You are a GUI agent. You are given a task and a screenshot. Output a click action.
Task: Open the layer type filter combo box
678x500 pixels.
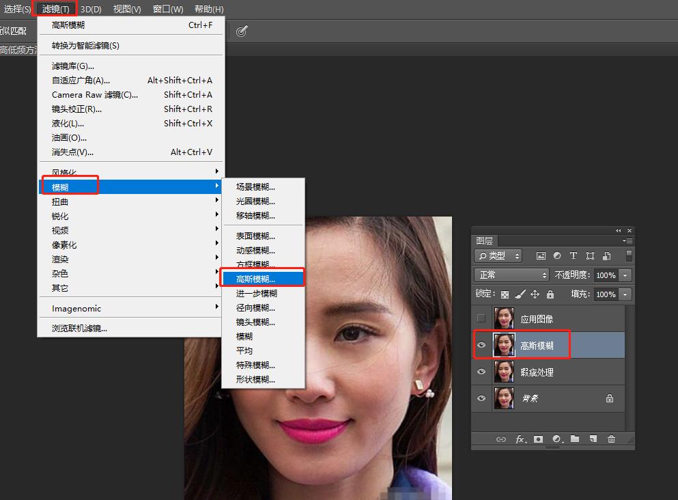point(498,255)
